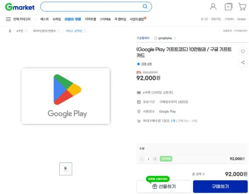Open the 슈퍼딜 menu
The width and height of the screenshot is (249, 194).
[56, 19]
